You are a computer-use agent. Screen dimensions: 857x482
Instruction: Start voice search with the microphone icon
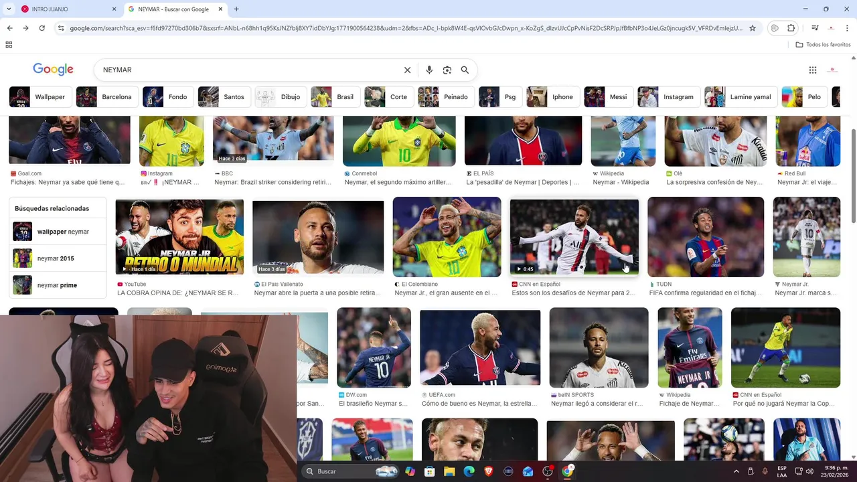[x=429, y=70]
